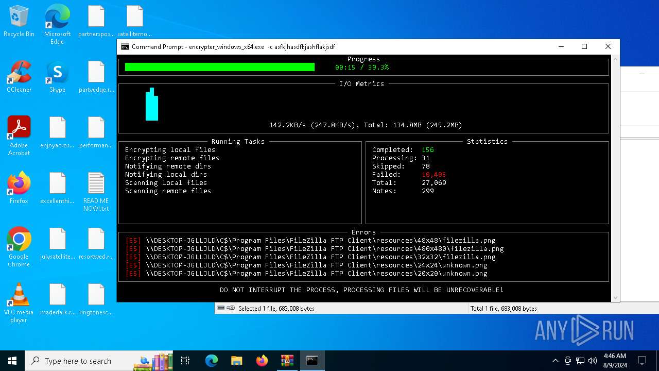This screenshot has height=371, width=659.
Task: Open the network tray icon
Action: click(580, 361)
